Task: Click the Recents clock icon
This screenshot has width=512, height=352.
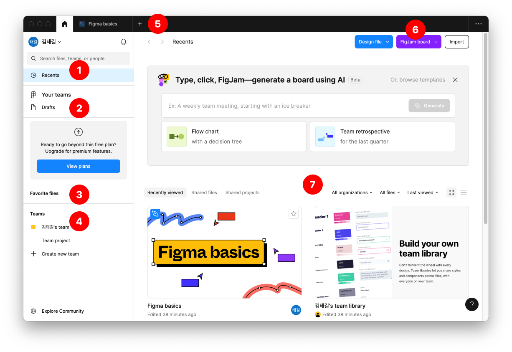Action: click(x=33, y=75)
